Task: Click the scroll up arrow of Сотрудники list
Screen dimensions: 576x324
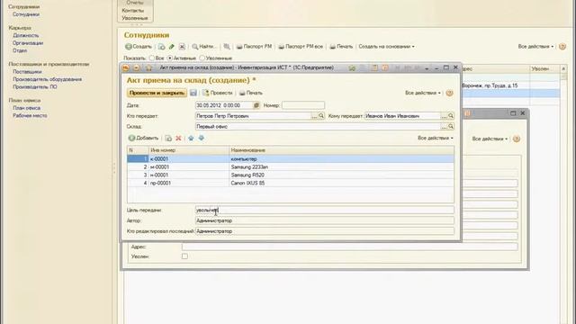Action: click(x=563, y=68)
